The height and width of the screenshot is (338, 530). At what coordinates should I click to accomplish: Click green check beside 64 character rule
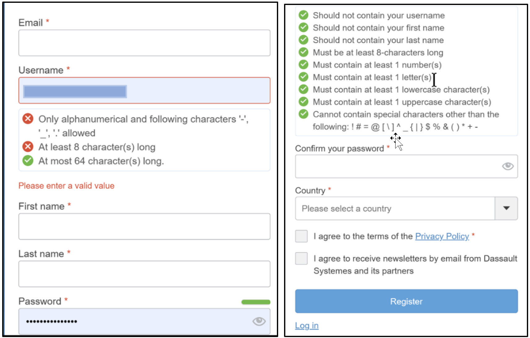pyautogui.click(x=28, y=161)
